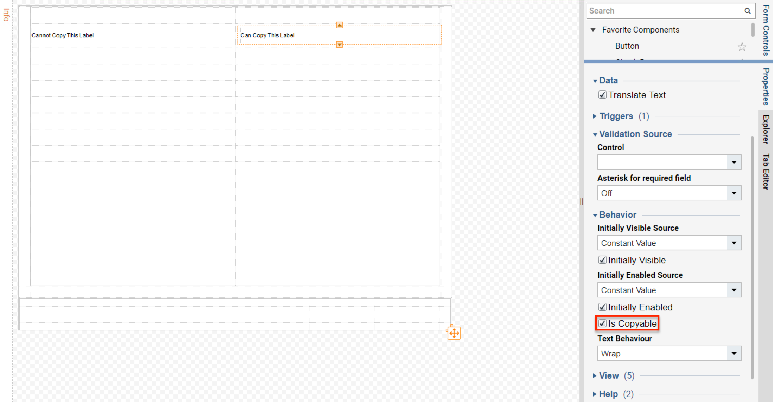The height and width of the screenshot is (402, 773).
Task: Collapse the Data section
Action: point(595,81)
